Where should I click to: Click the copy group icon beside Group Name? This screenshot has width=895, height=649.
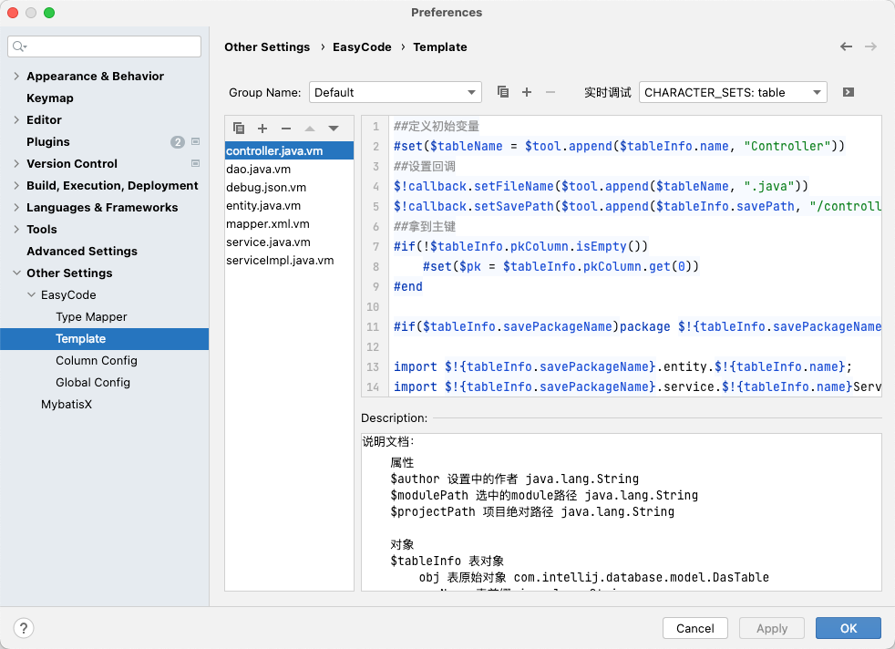(x=503, y=92)
